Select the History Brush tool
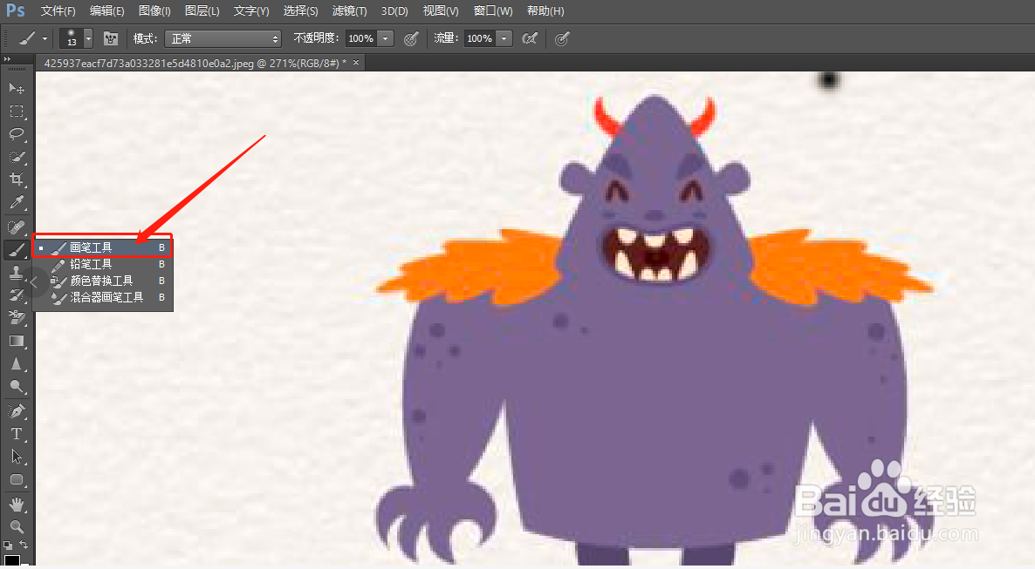This screenshot has width=1035, height=569. [17, 295]
